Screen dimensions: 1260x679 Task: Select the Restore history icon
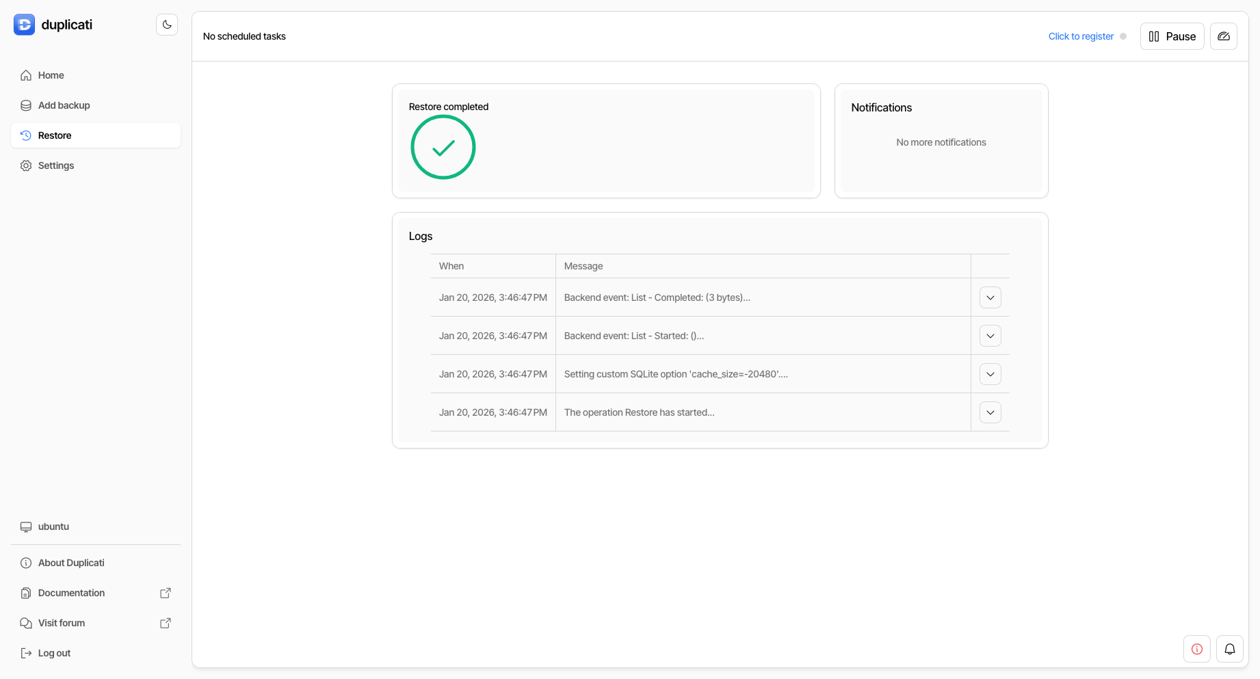pos(25,135)
